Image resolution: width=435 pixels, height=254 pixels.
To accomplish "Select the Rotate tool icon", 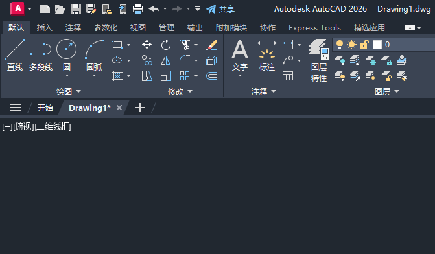I will (165, 45).
